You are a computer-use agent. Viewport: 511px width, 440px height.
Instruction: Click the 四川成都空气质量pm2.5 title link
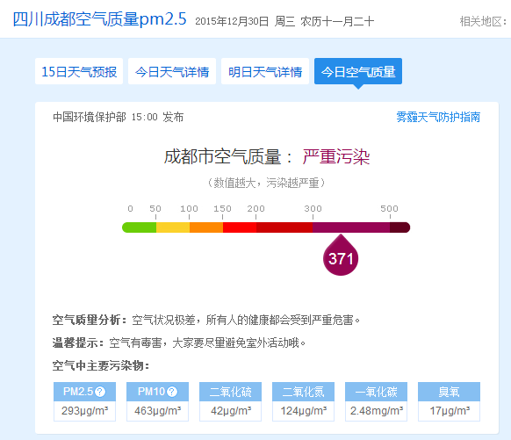coord(99,19)
